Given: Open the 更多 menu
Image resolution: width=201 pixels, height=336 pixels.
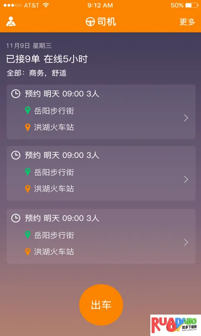Looking at the screenshot, I should pos(187,22).
